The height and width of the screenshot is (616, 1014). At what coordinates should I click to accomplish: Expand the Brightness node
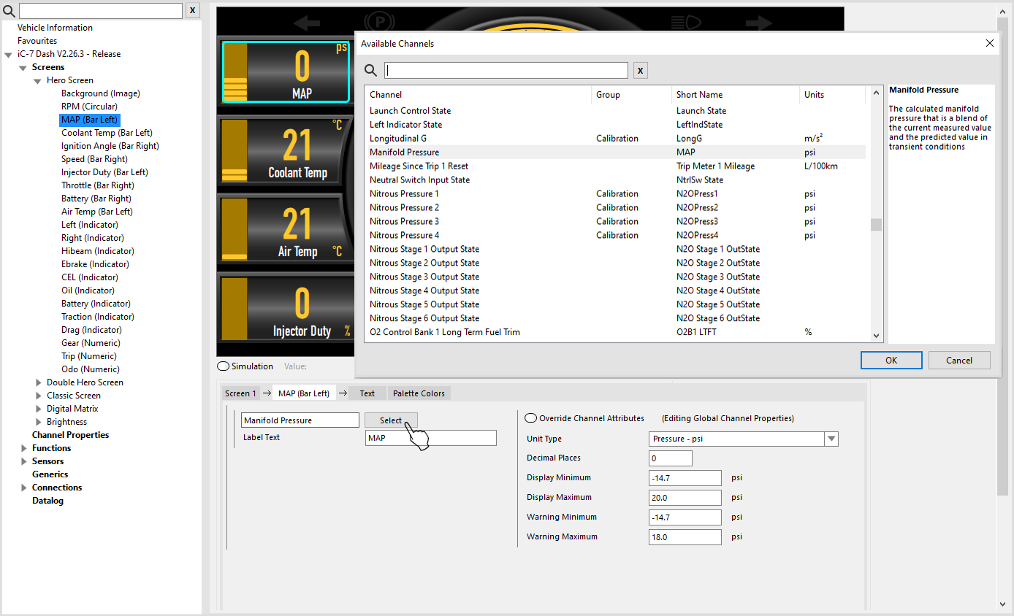pos(39,422)
